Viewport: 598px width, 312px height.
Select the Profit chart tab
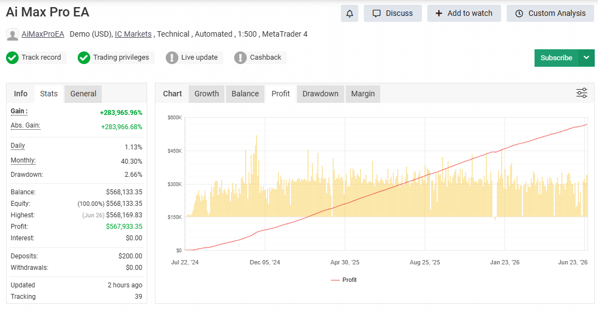click(x=281, y=94)
